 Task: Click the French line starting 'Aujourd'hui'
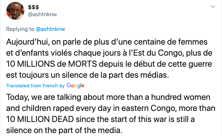[107, 42]
